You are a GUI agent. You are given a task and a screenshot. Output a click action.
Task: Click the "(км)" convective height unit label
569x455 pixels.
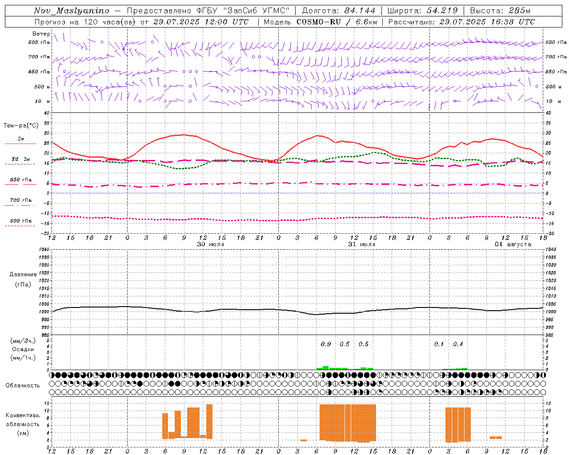pyautogui.click(x=23, y=433)
